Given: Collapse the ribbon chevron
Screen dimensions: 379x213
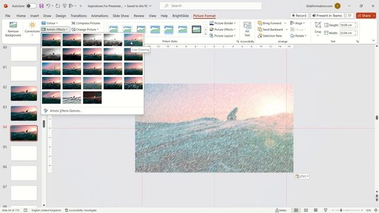Looking at the screenshot, I should click(373, 41).
